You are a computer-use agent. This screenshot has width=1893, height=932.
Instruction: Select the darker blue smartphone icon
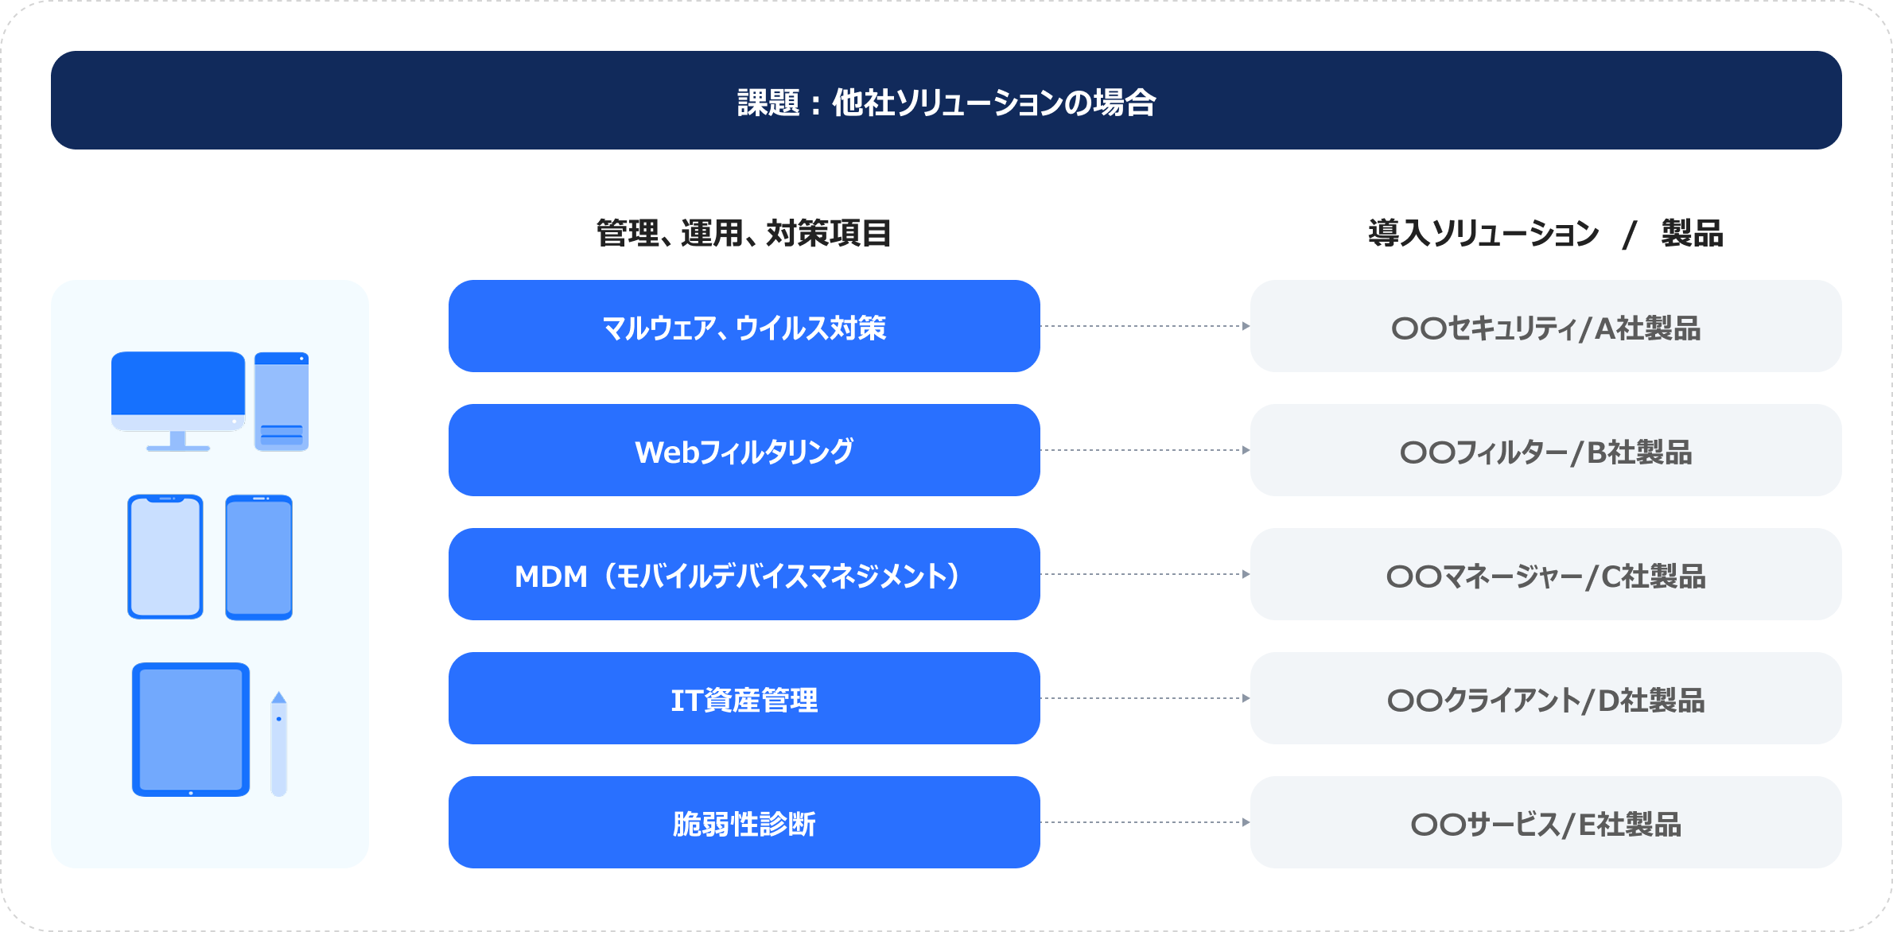point(259,557)
